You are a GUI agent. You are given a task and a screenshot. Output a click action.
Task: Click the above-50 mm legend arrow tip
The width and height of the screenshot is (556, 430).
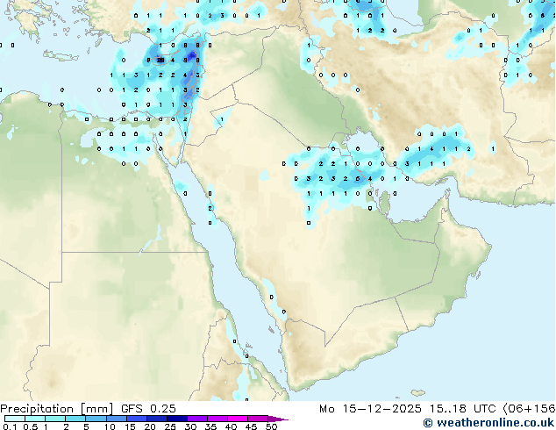(278, 419)
